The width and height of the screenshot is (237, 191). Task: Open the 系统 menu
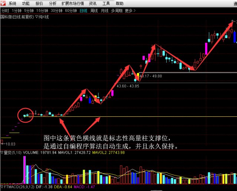[x=13, y=3]
